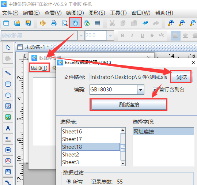This screenshot has width=197, height=185.
Task: Toggle the 首行含列名 checkbox
Action: (155, 90)
